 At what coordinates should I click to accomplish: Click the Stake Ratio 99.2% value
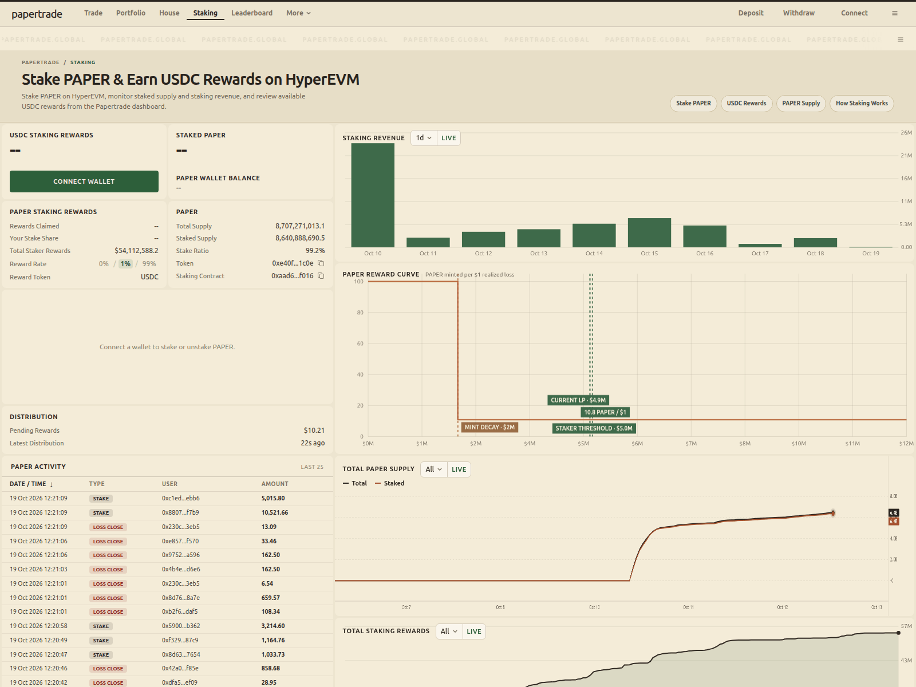click(x=315, y=251)
